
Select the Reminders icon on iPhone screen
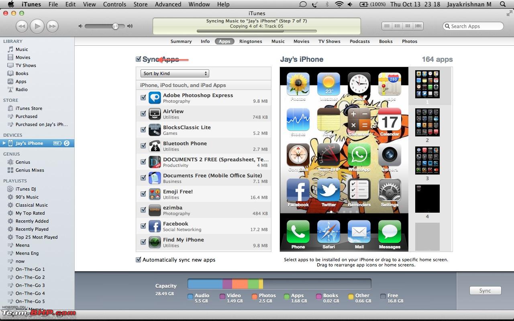(359, 191)
